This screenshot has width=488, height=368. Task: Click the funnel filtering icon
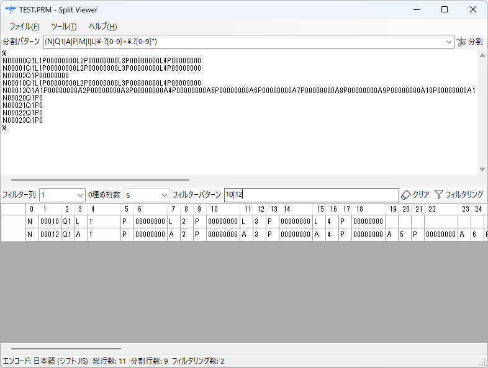[438, 195]
